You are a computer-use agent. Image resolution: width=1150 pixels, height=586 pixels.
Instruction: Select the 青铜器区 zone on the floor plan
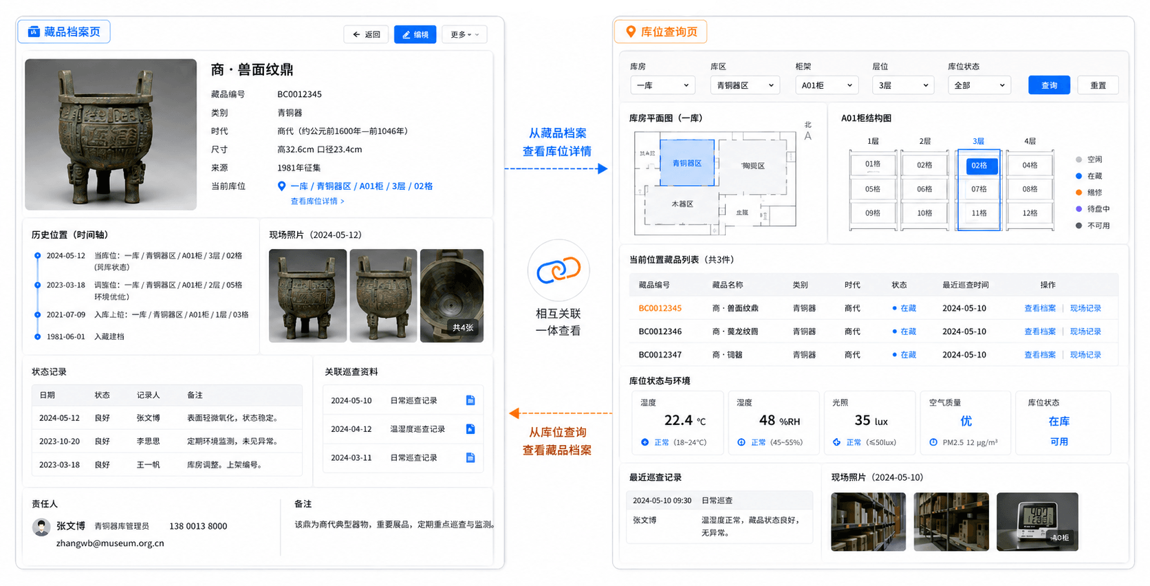pos(687,163)
